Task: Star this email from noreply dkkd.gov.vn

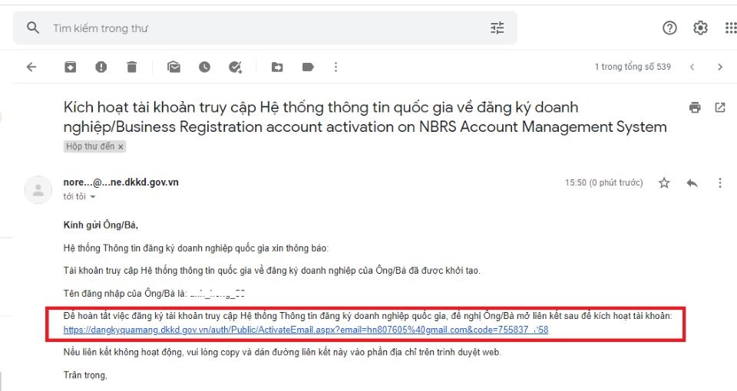Action: 664,183
